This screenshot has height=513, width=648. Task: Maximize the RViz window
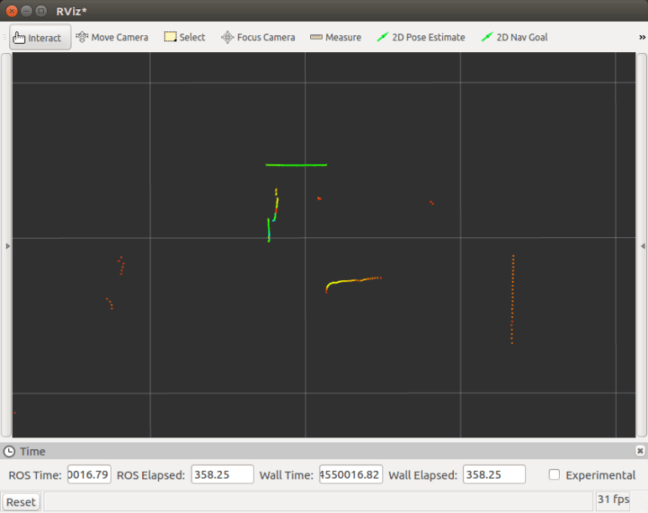coord(40,10)
